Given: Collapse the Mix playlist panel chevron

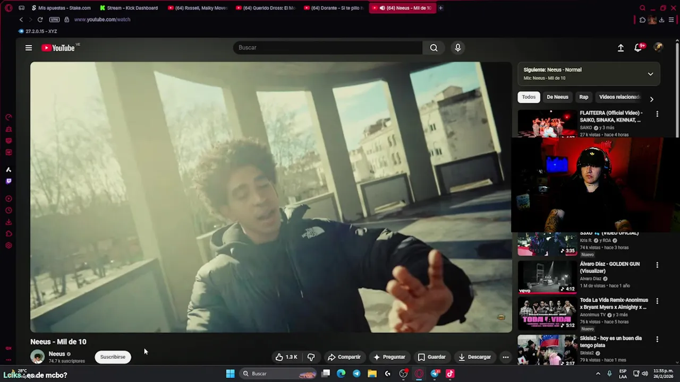Looking at the screenshot, I should pos(650,74).
